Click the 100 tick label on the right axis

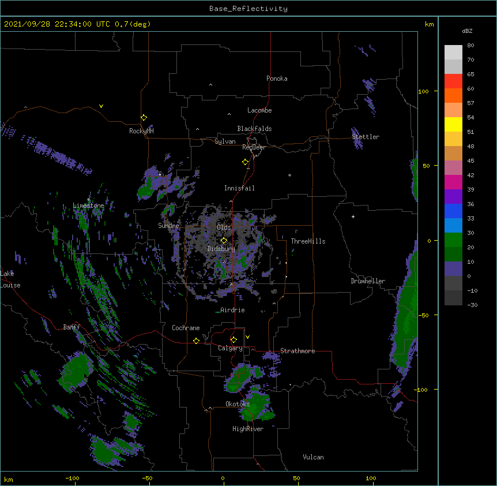click(x=423, y=91)
